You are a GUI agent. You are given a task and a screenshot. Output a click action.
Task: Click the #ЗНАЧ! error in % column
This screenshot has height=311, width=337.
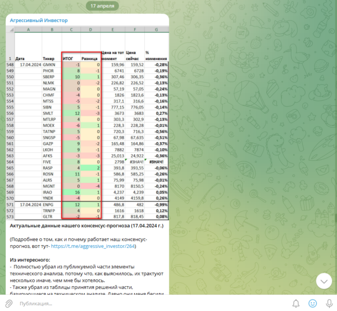(157, 162)
